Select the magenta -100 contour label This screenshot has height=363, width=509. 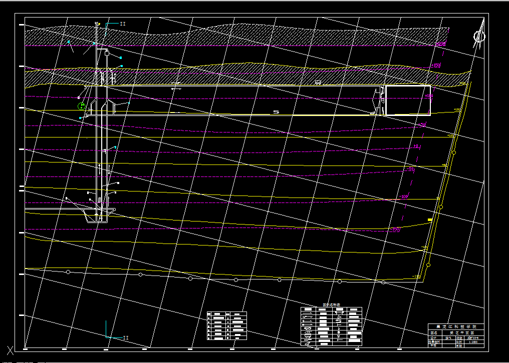click(403, 196)
